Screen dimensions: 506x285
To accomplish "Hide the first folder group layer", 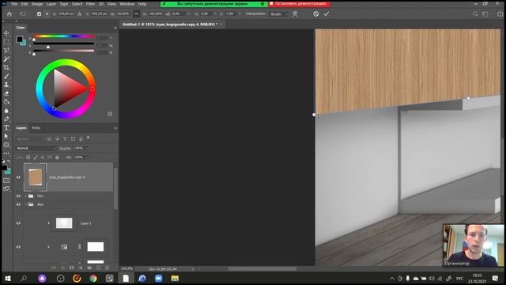I will tap(18, 196).
